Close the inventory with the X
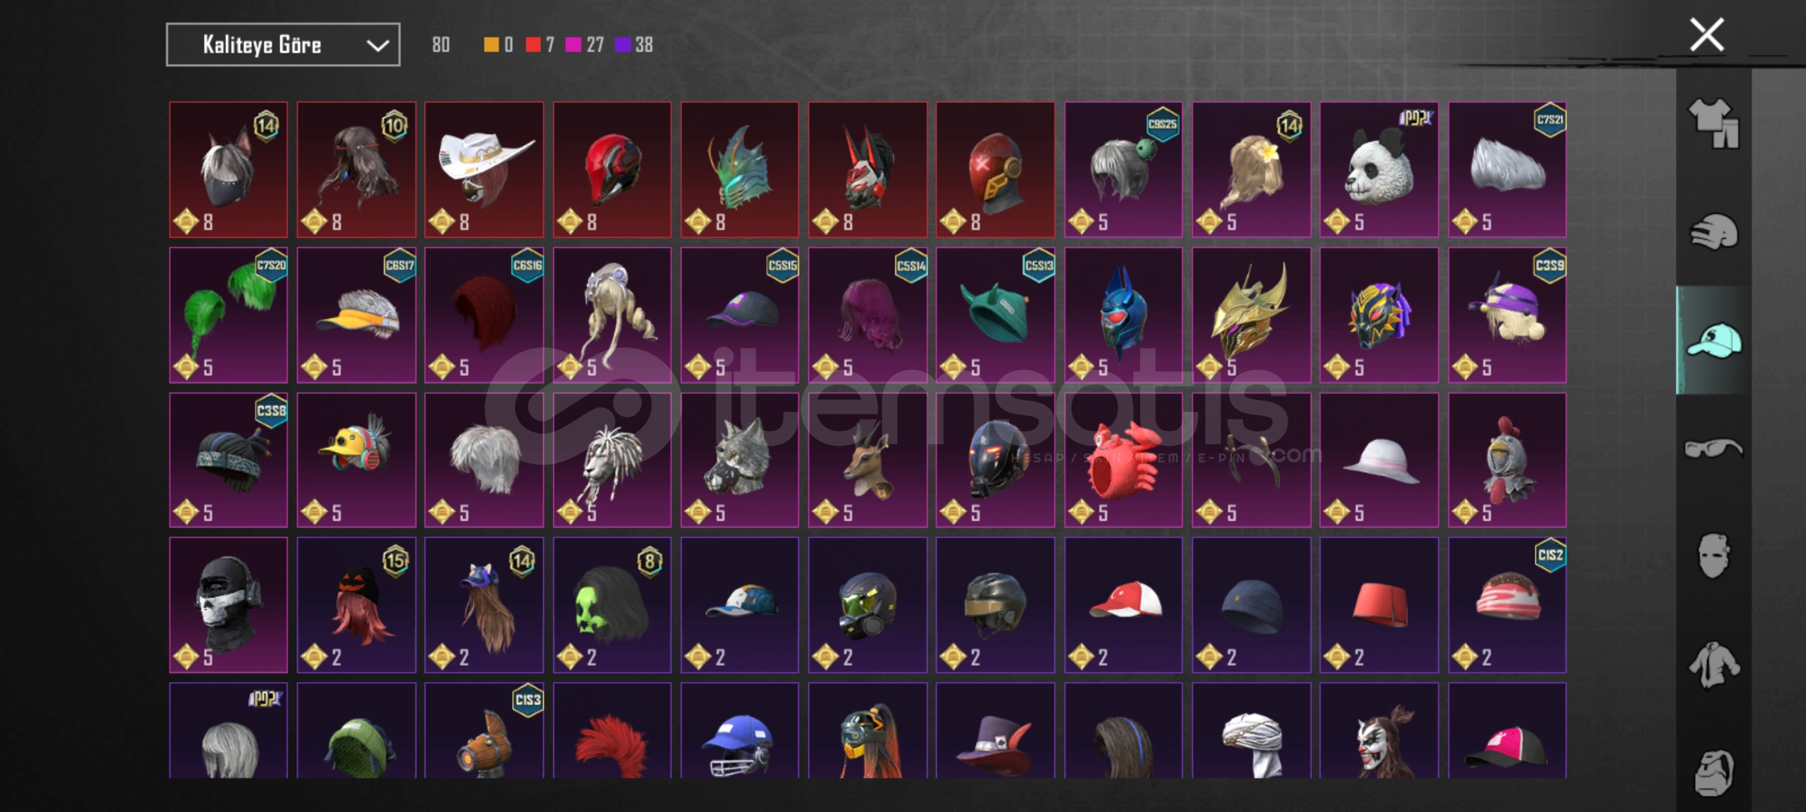 pos(1707,35)
